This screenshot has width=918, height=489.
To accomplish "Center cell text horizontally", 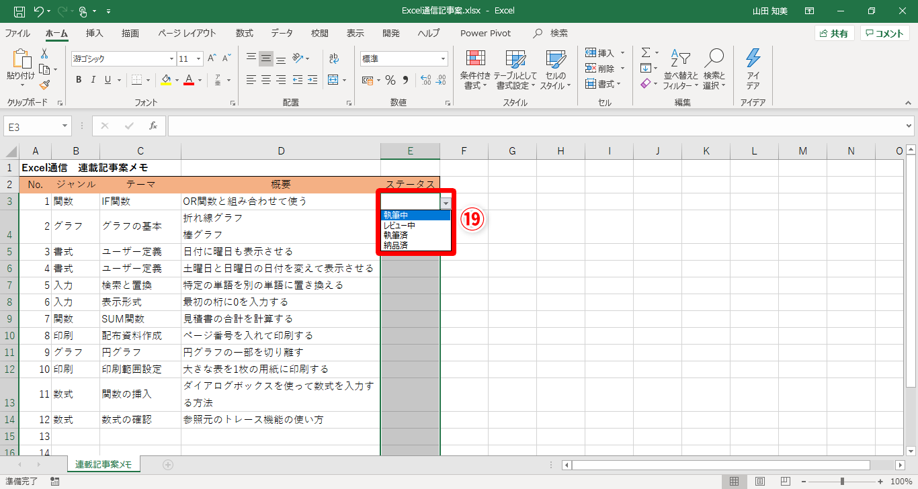I will (x=266, y=80).
